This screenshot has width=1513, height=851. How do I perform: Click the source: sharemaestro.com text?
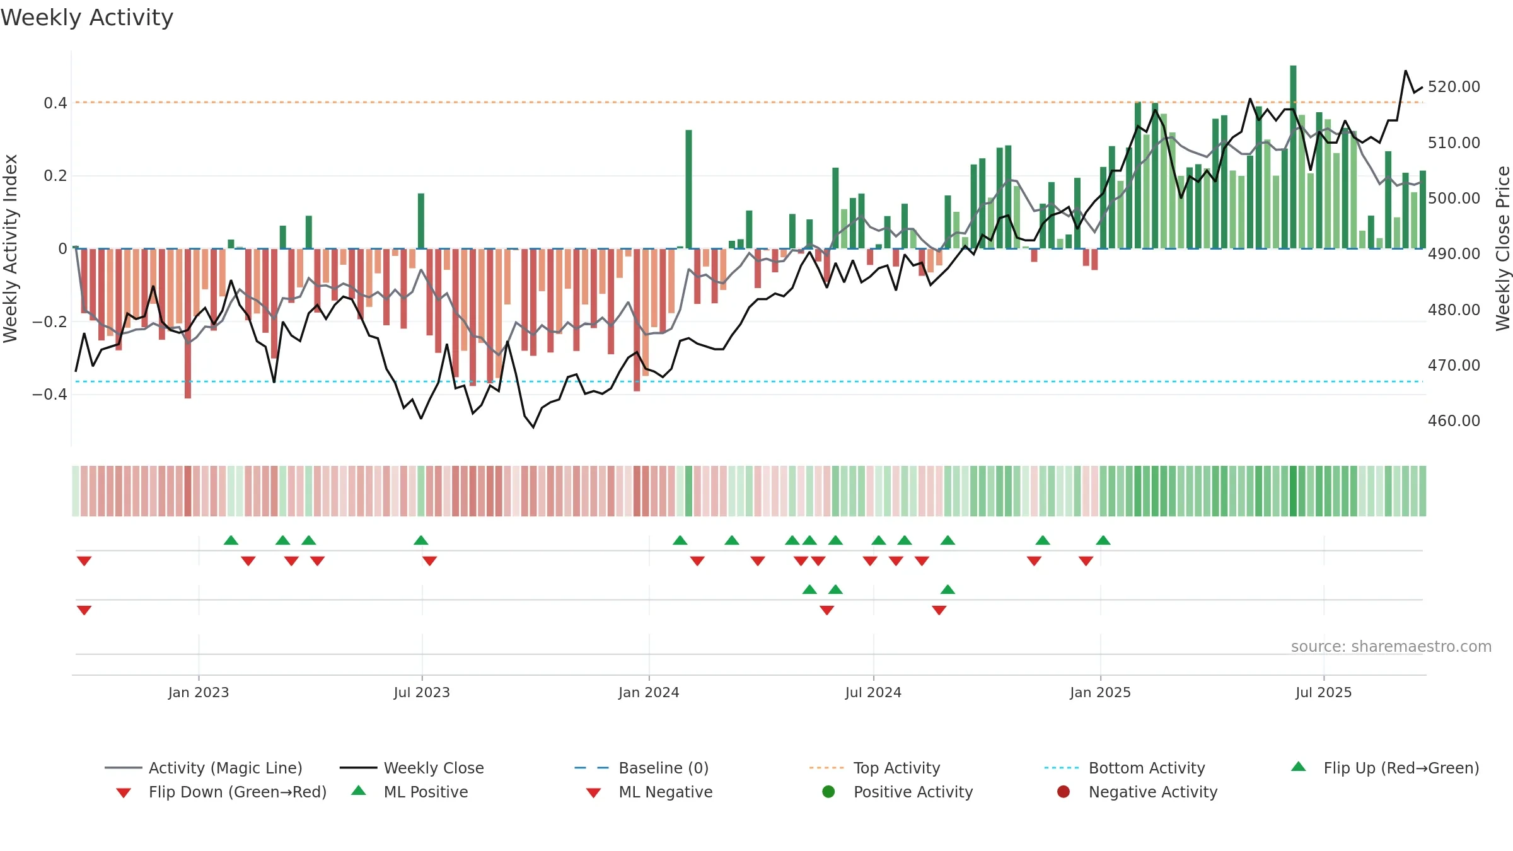coord(1391,647)
